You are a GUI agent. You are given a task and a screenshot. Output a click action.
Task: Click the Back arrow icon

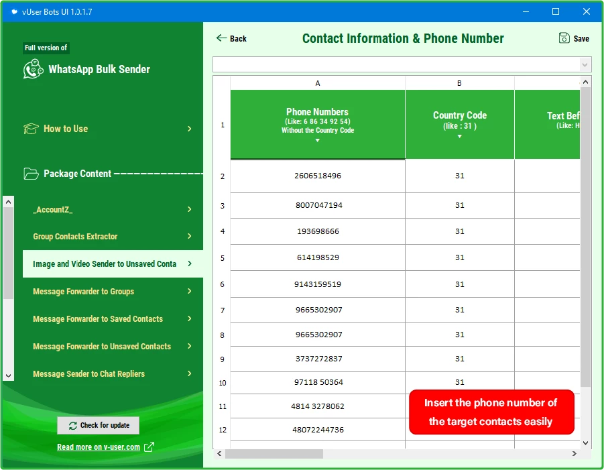pos(221,38)
